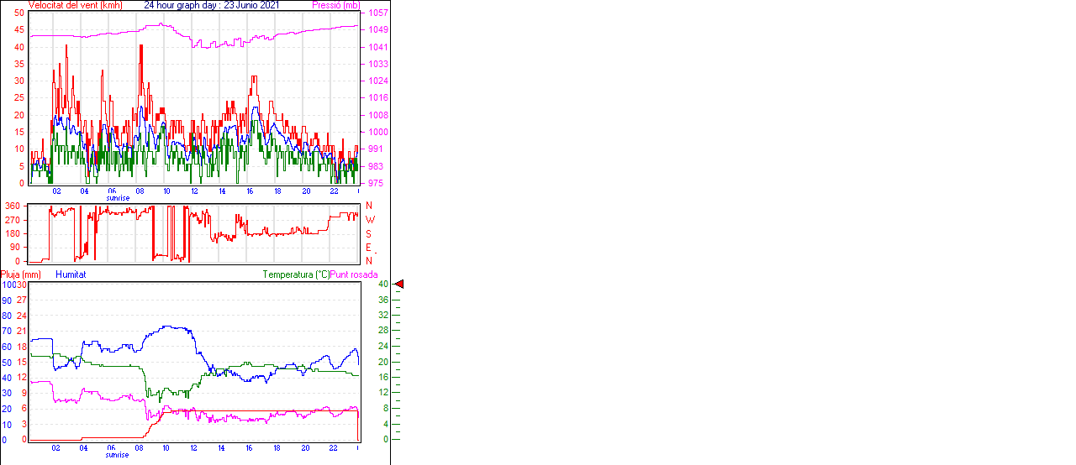Click the 100 value on humidity axis
Image resolution: width=1076 pixels, height=465 pixels.
(8, 285)
